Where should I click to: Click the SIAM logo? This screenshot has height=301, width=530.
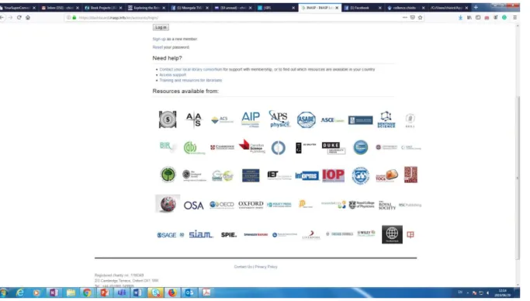click(x=201, y=234)
